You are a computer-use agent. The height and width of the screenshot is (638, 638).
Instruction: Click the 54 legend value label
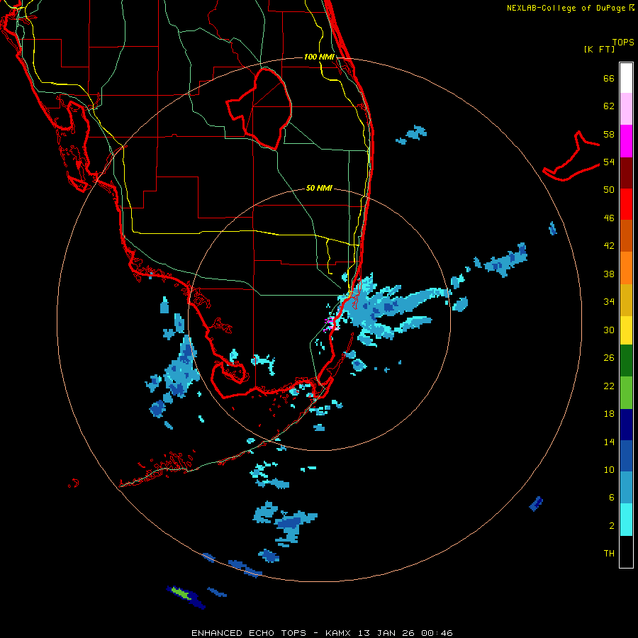coord(609,162)
